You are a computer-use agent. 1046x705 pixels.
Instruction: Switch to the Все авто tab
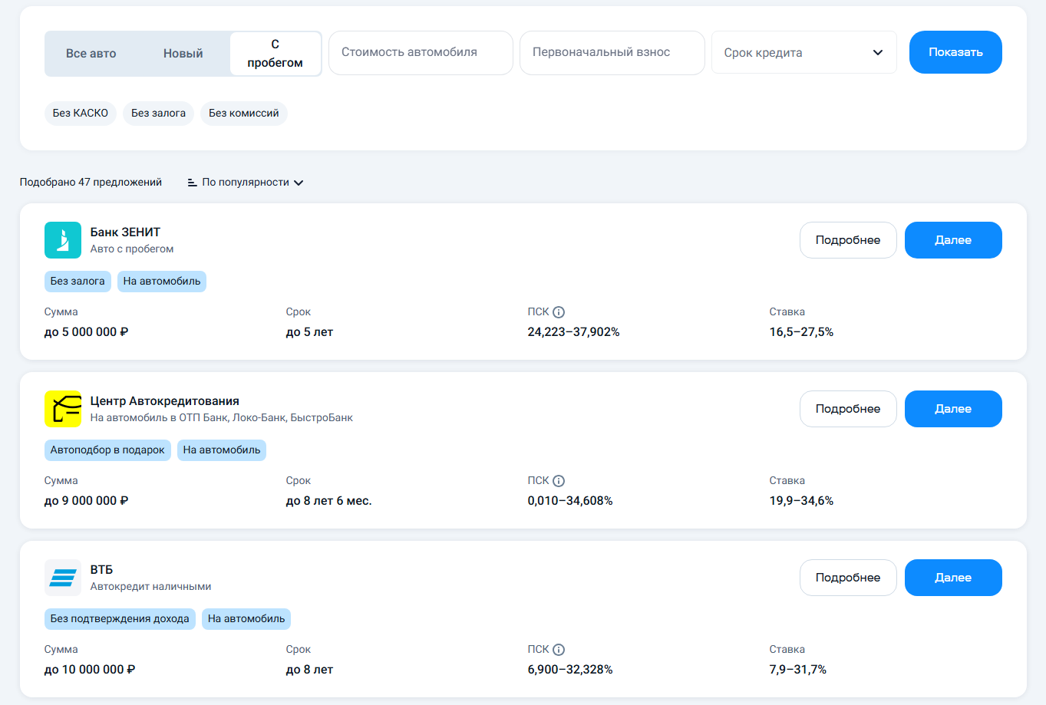point(91,54)
